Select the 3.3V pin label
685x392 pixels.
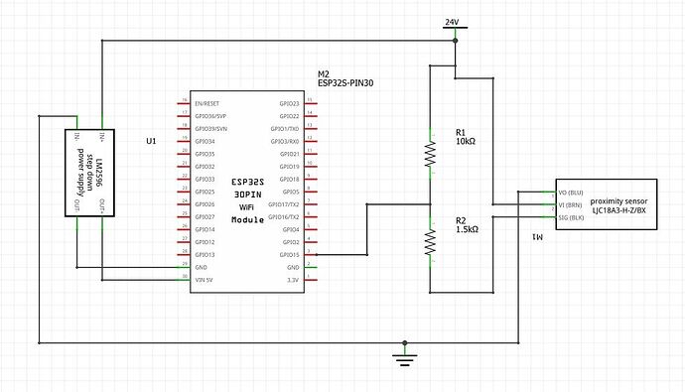pos(293,280)
